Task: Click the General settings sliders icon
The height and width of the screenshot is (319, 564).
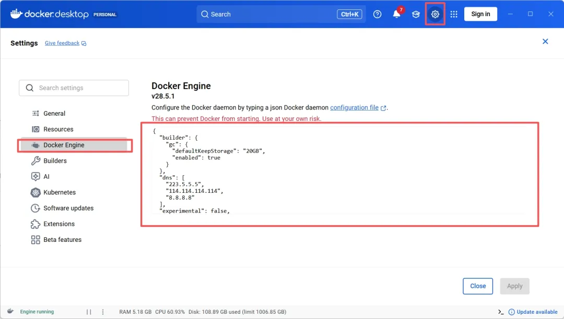Action: (x=36, y=114)
